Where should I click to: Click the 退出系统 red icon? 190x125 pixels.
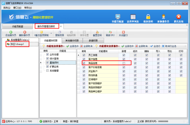tap(179, 17)
